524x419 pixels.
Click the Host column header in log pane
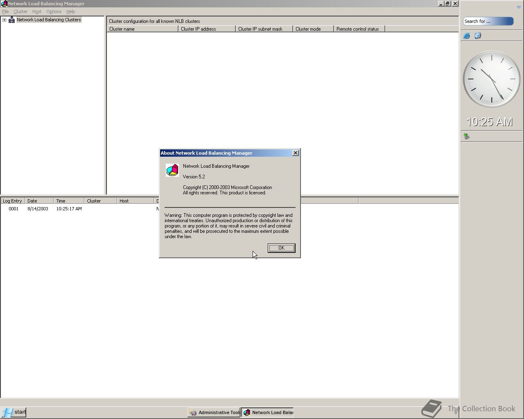(x=136, y=201)
